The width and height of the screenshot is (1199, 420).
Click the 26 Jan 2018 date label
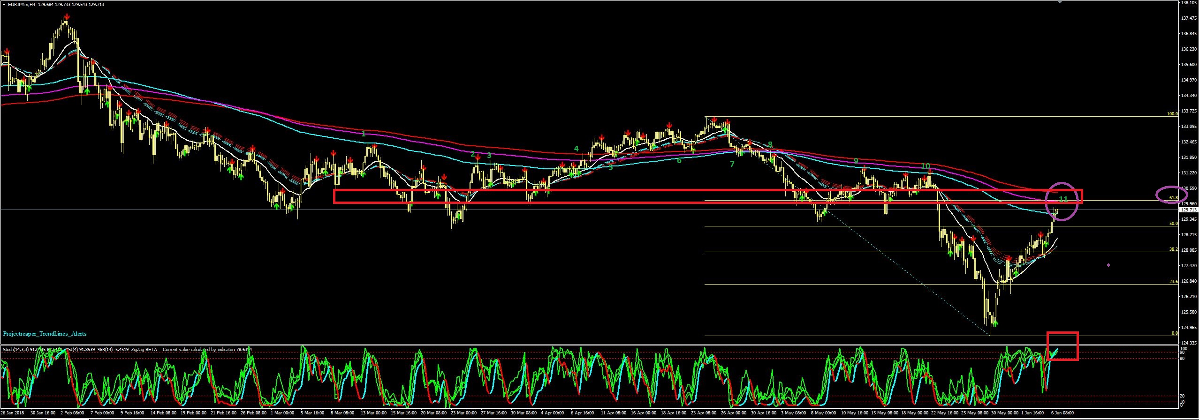[x=12, y=413]
